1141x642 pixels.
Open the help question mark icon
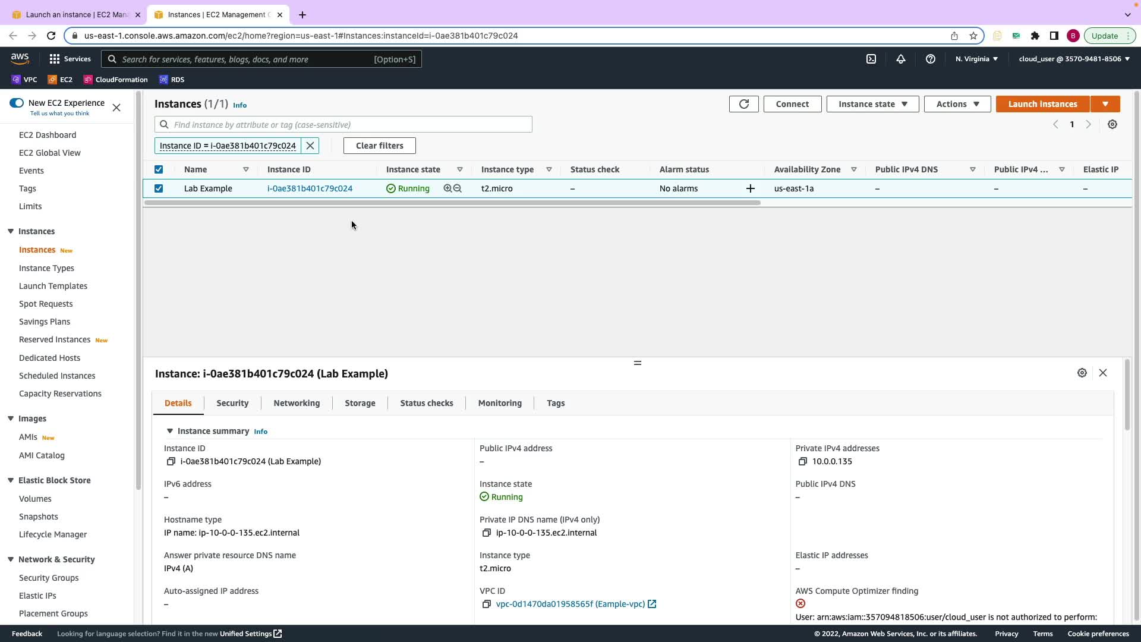pyautogui.click(x=930, y=59)
